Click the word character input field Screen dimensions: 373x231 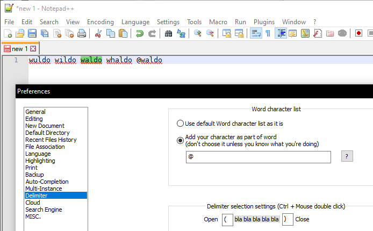click(x=259, y=157)
